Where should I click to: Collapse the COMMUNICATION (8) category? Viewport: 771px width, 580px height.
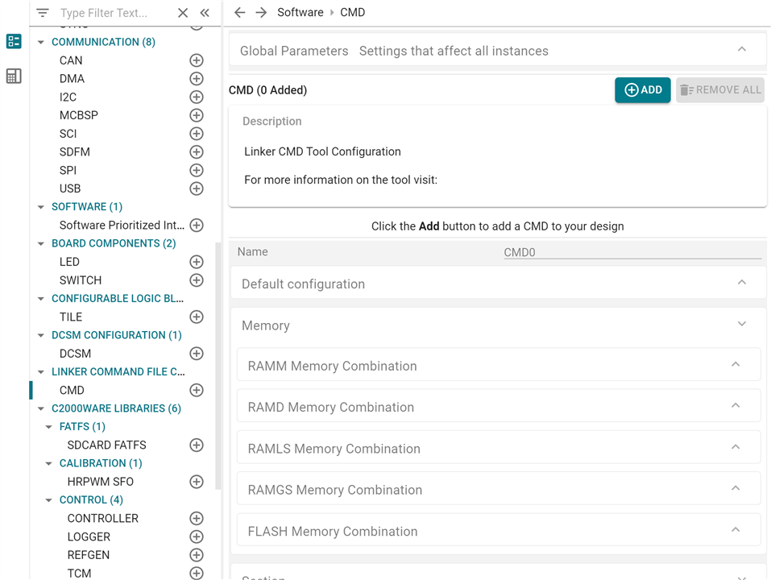point(41,42)
